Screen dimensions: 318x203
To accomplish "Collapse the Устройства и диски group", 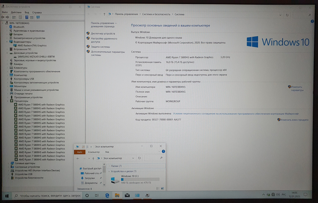I will click(x=109, y=171).
